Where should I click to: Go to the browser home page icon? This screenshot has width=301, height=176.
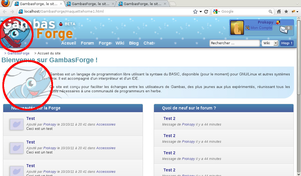point(279,12)
